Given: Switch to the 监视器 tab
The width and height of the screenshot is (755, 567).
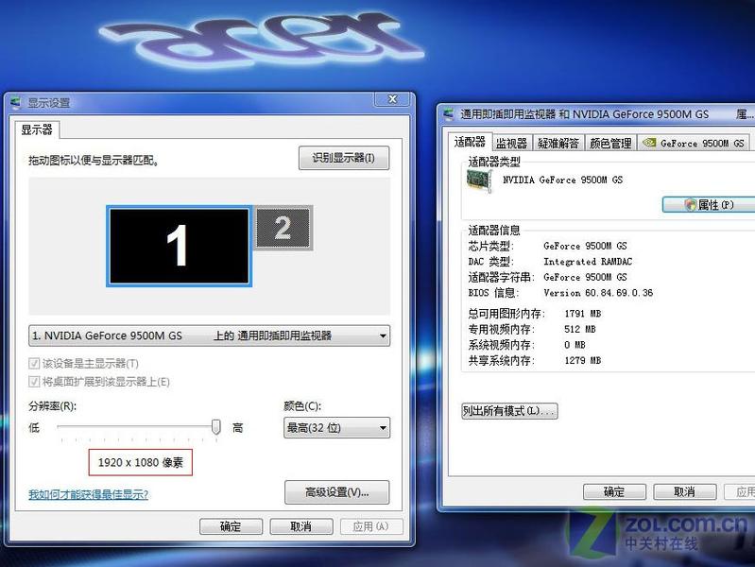Looking at the screenshot, I should [511, 143].
